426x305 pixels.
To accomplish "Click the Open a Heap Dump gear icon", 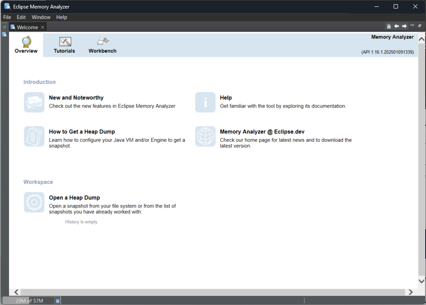I will [34, 202].
